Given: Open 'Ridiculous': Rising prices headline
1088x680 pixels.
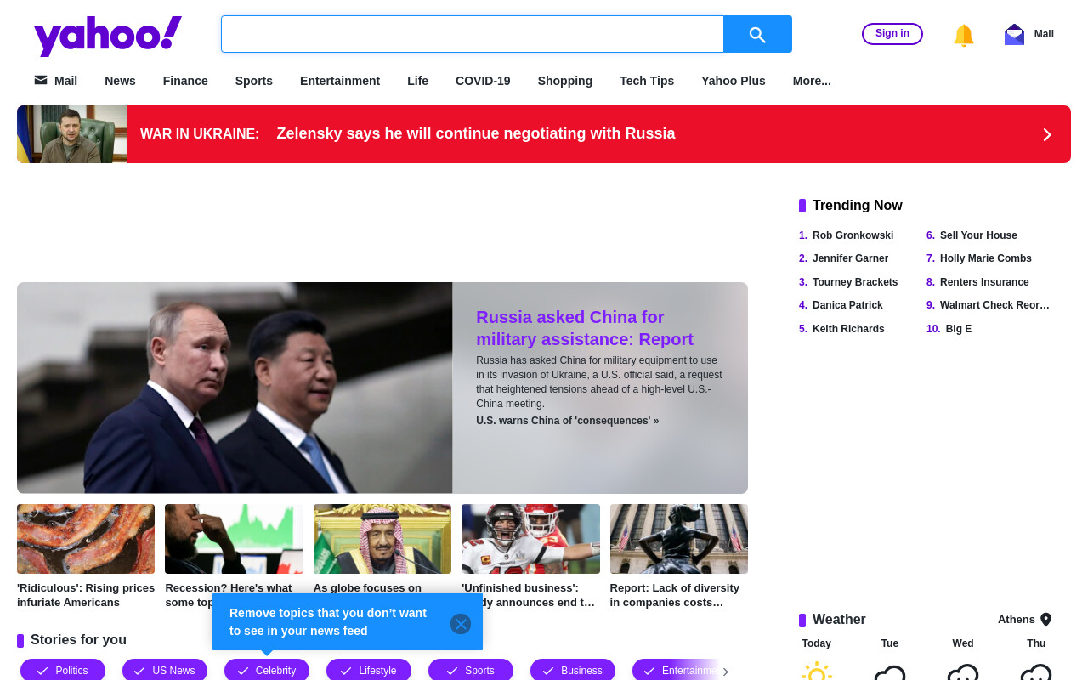Looking at the screenshot, I should (86, 595).
